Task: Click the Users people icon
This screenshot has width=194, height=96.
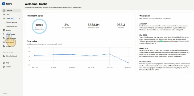Action: (x=4, y=14)
